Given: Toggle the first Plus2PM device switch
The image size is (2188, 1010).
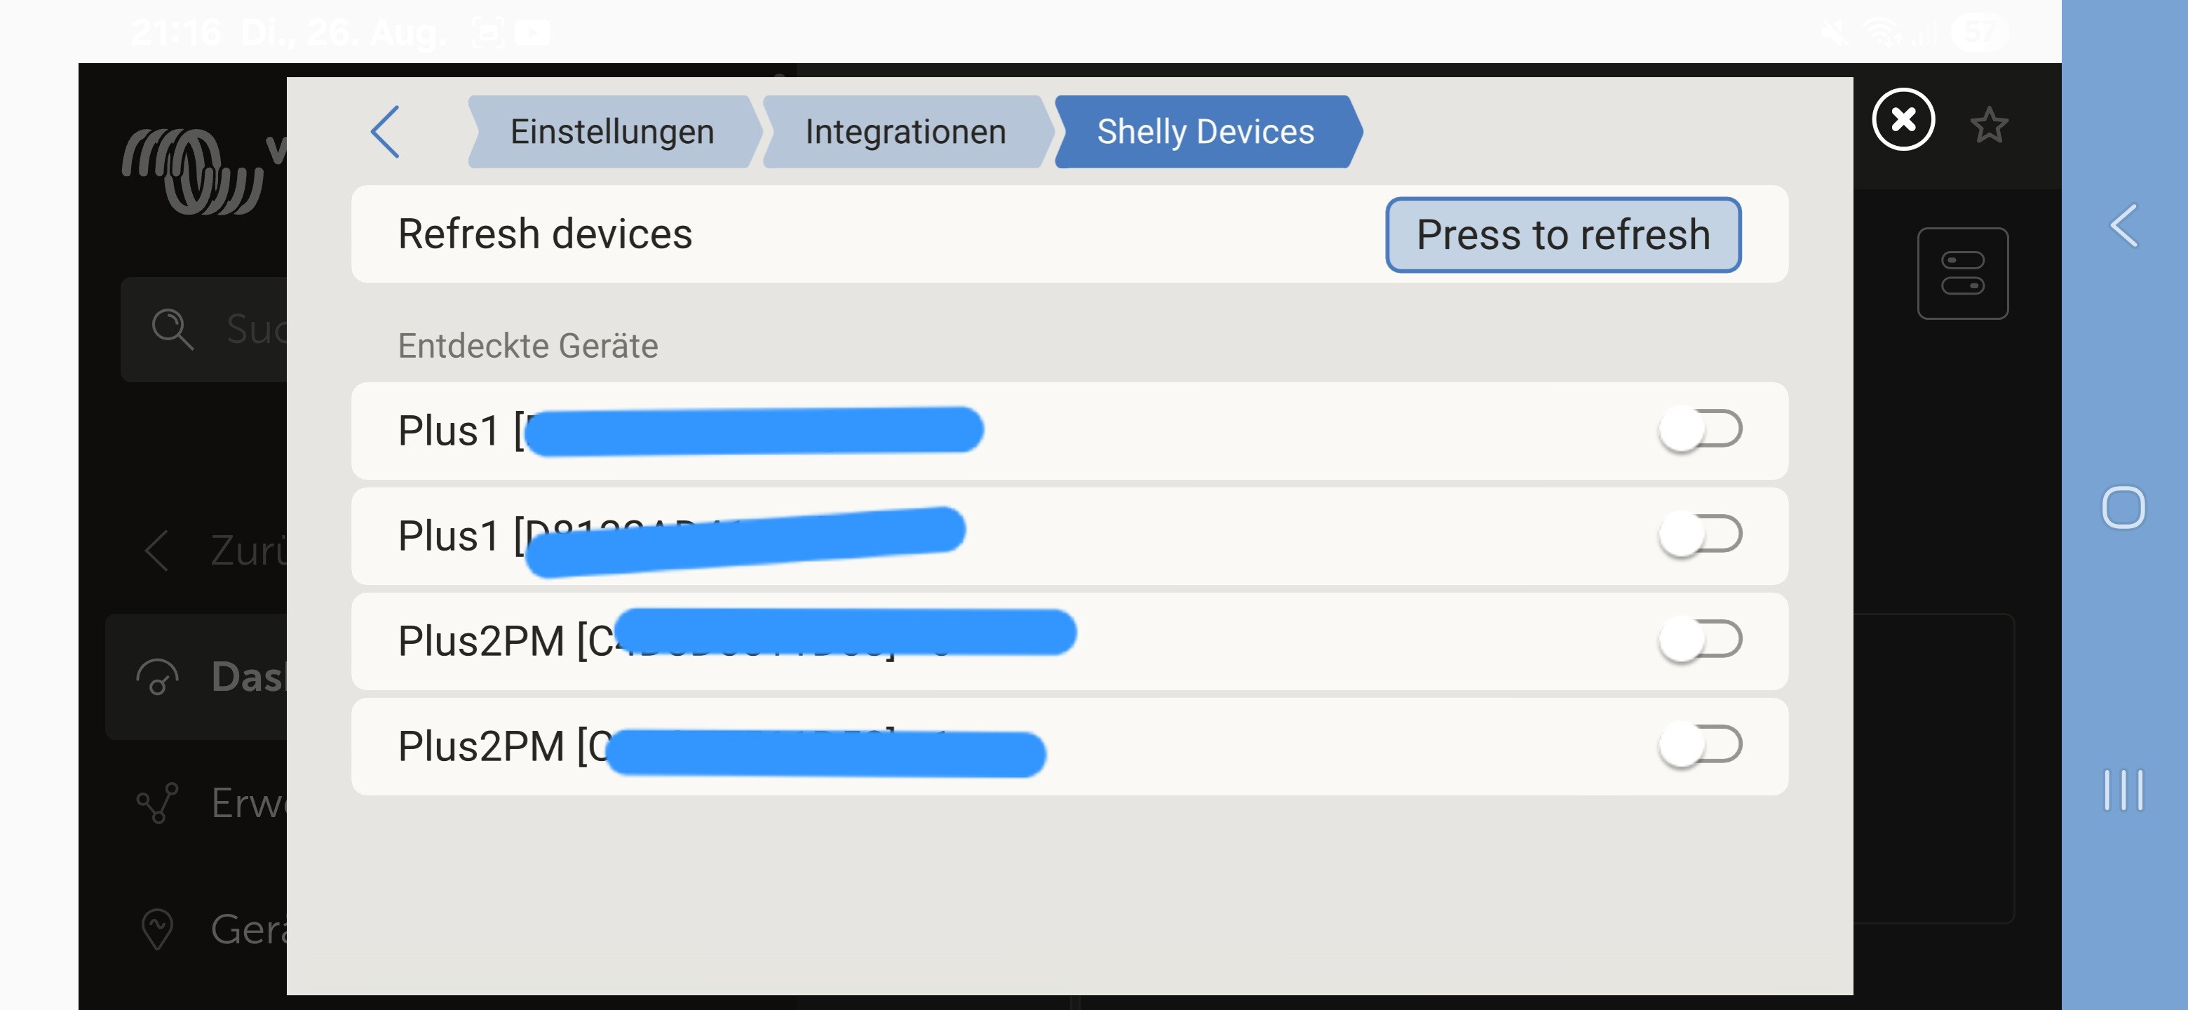Looking at the screenshot, I should (1700, 640).
